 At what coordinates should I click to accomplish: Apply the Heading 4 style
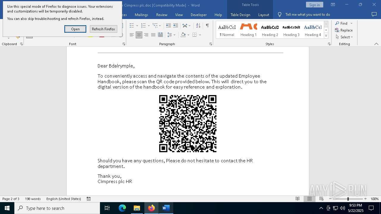pyautogui.click(x=313, y=30)
